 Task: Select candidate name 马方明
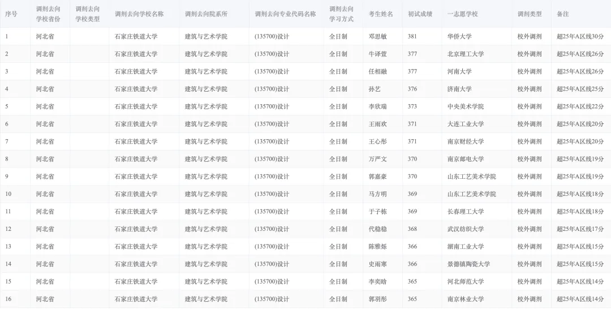377,195
